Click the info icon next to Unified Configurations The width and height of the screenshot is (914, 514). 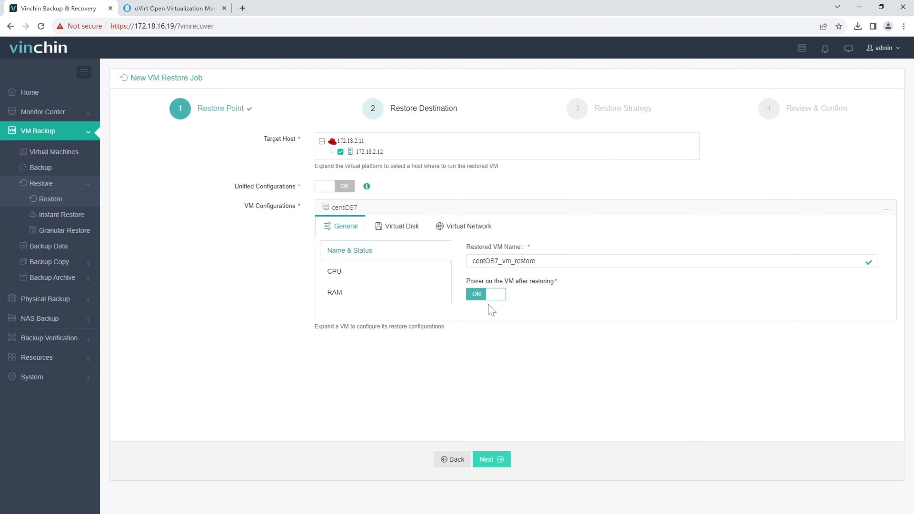[367, 186]
